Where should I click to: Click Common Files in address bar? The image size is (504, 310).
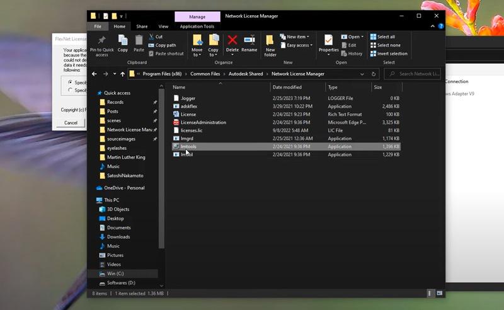[205, 74]
